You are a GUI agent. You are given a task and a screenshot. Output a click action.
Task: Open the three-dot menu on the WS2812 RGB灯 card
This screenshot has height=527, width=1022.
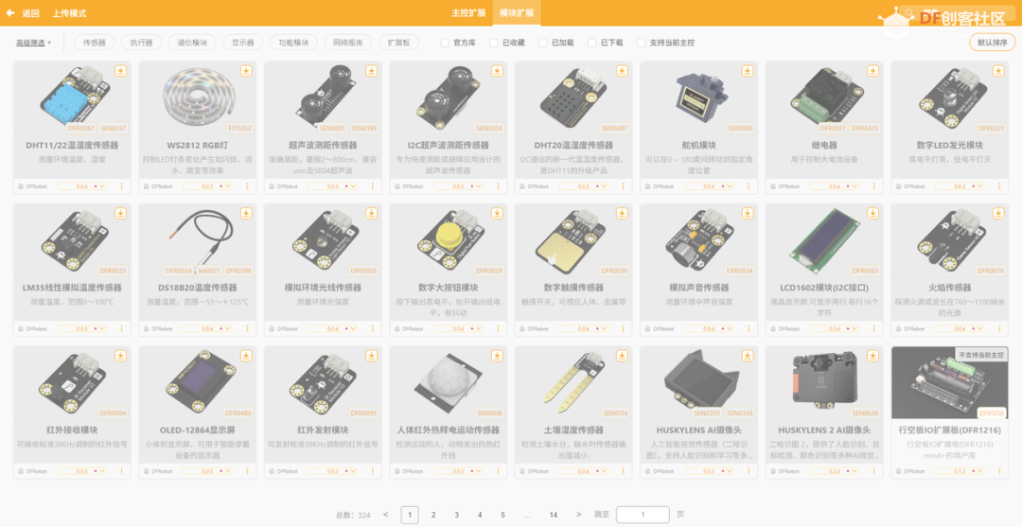tap(247, 186)
